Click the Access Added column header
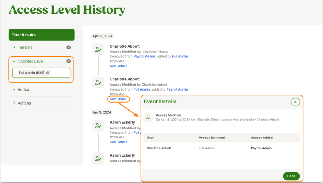Viewport: 323px width, 183px height. [x=262, y=138]
